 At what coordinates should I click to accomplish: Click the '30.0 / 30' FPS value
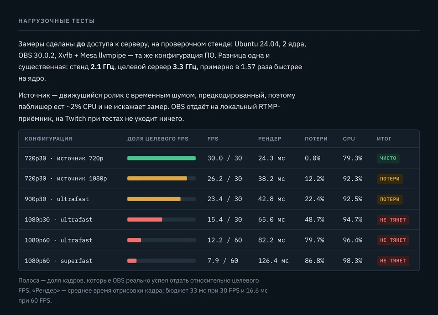(x=224, y=158)
